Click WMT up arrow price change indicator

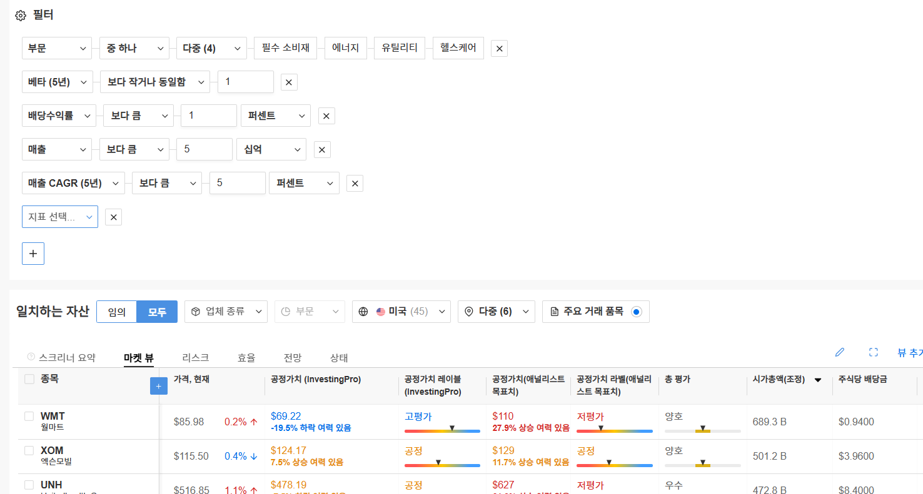(254, 422)
